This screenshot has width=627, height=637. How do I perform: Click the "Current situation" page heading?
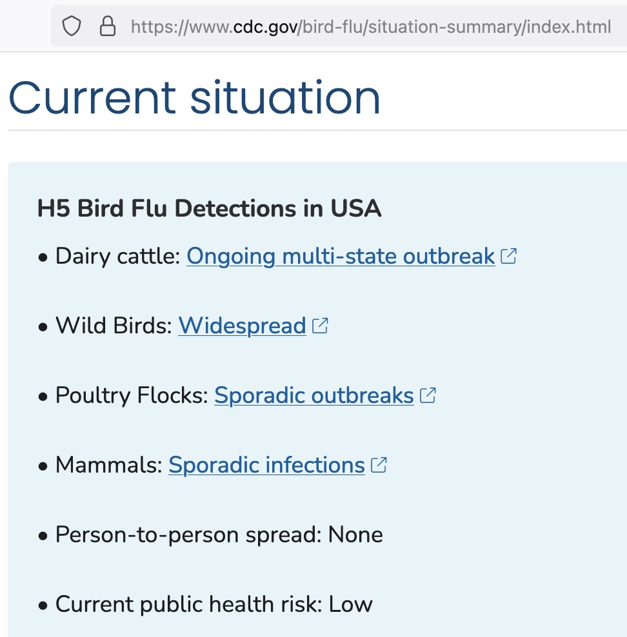point(194,97)
